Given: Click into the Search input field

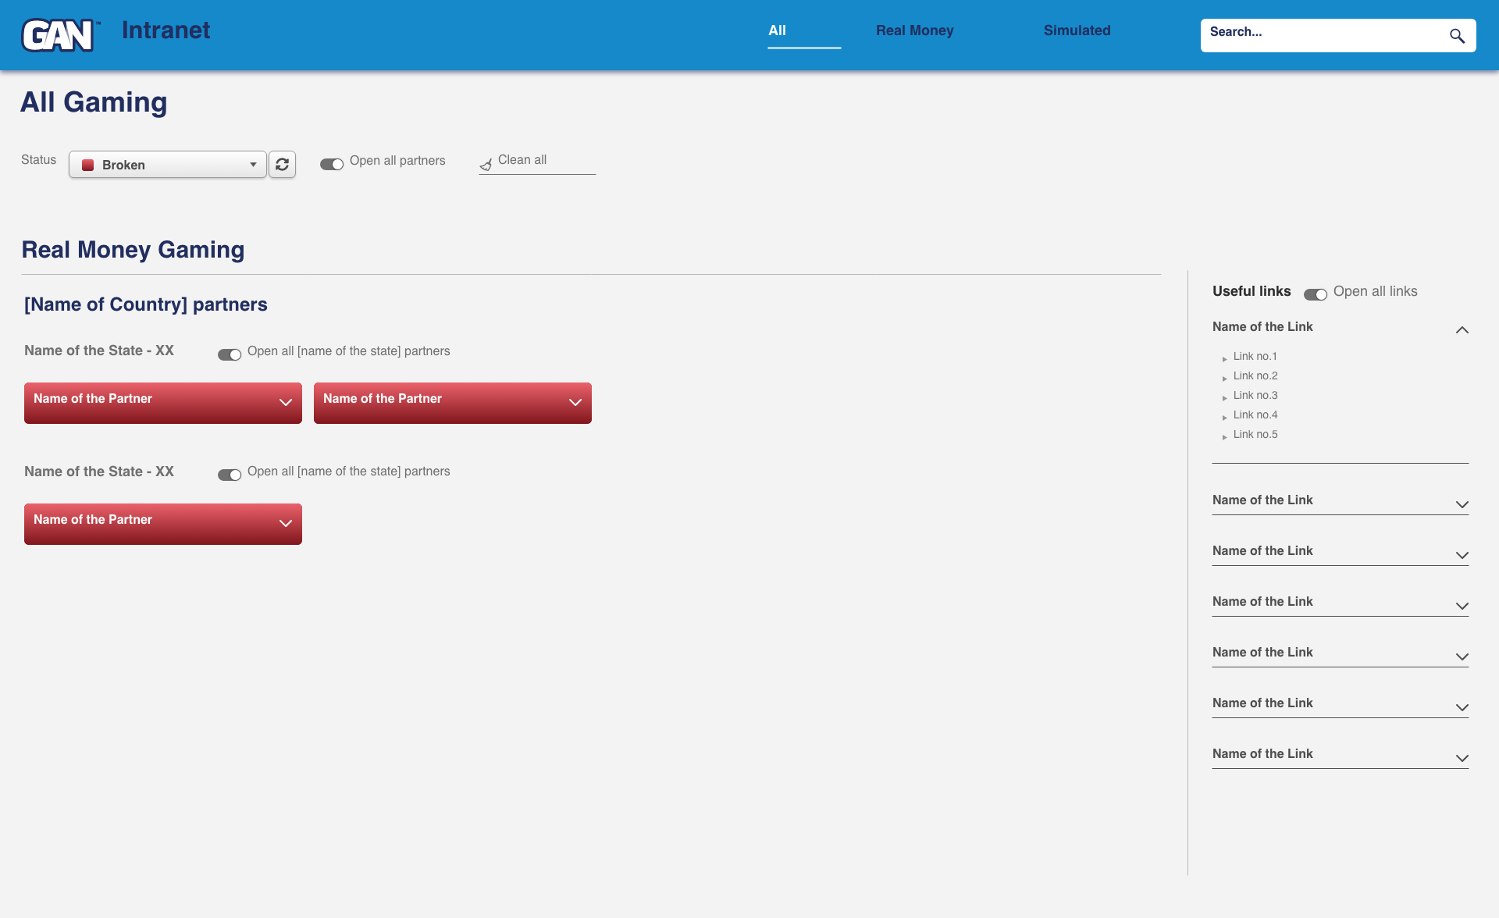Looking at the screenshot, I should pos(1319,35).
